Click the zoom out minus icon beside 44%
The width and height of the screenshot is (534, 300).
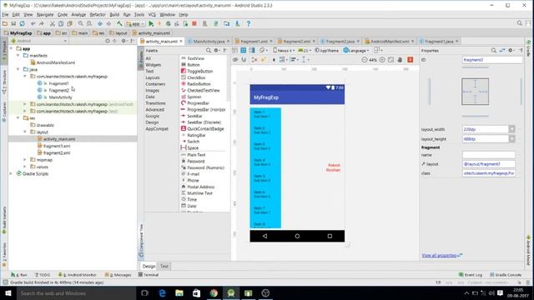(x=364, y=59)
